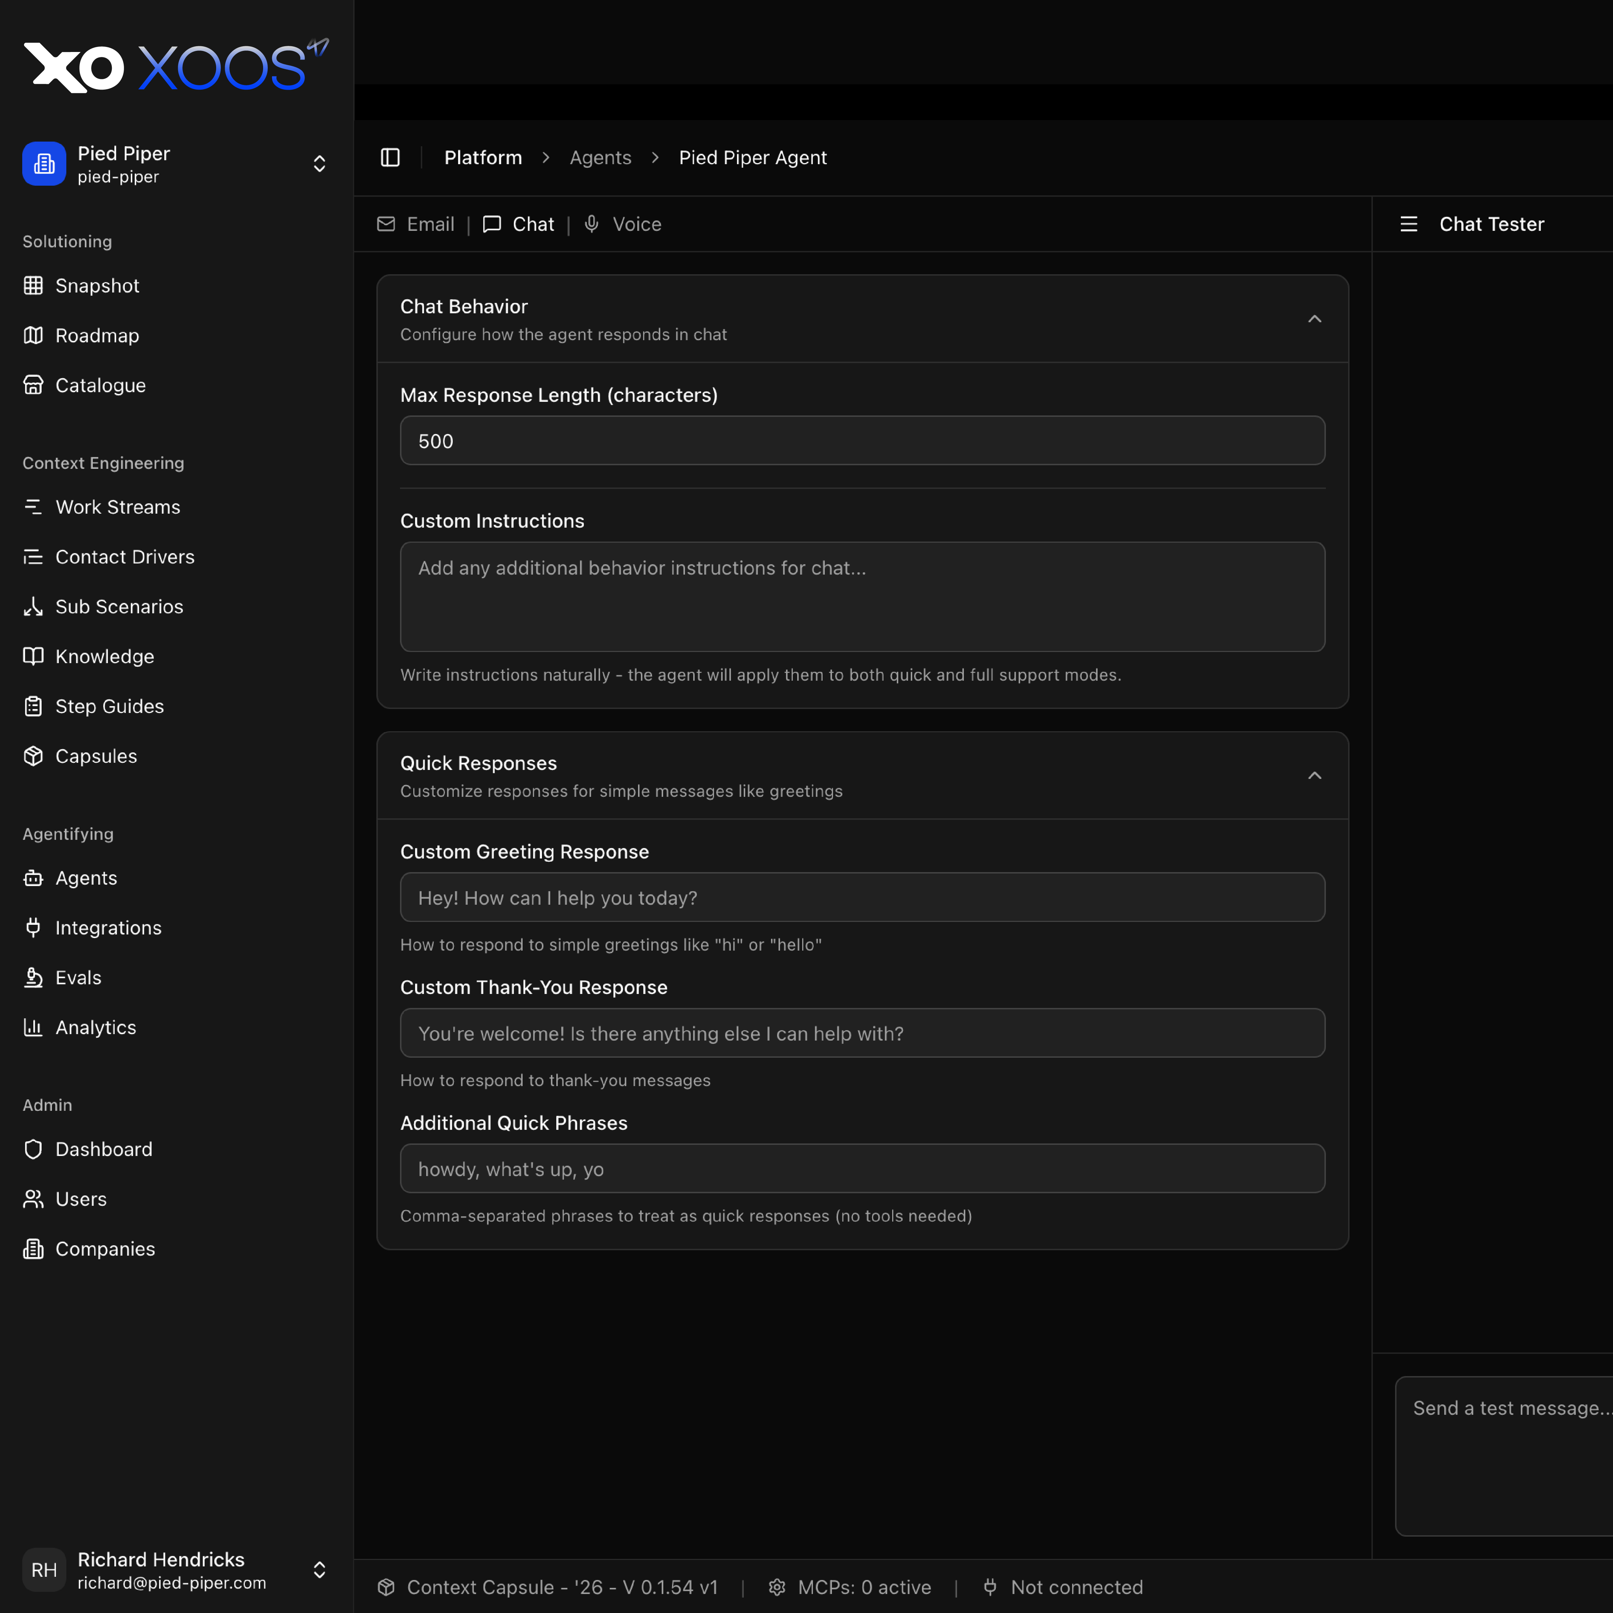This screenshot has width=1613, height=1613.
Task: Toggle the sidebar collapse icon beside Platform
Action: 390,157
